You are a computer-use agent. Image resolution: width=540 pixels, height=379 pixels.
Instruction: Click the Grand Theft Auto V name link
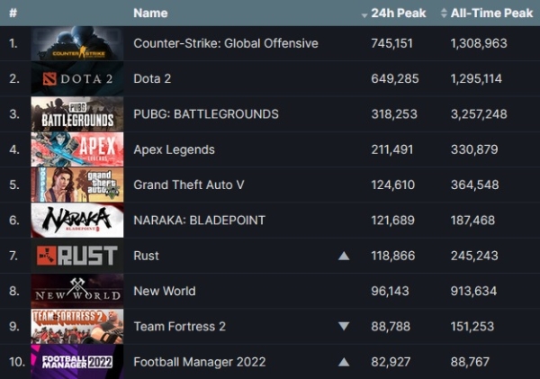pyautogui.click(x=187, y=185)
